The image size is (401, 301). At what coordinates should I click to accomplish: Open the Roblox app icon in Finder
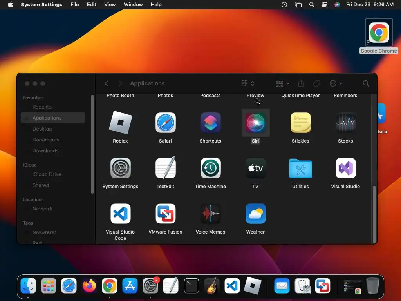click(121, 123)
